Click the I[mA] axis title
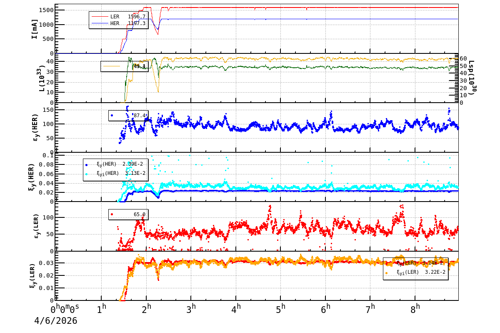 point(35,29)
